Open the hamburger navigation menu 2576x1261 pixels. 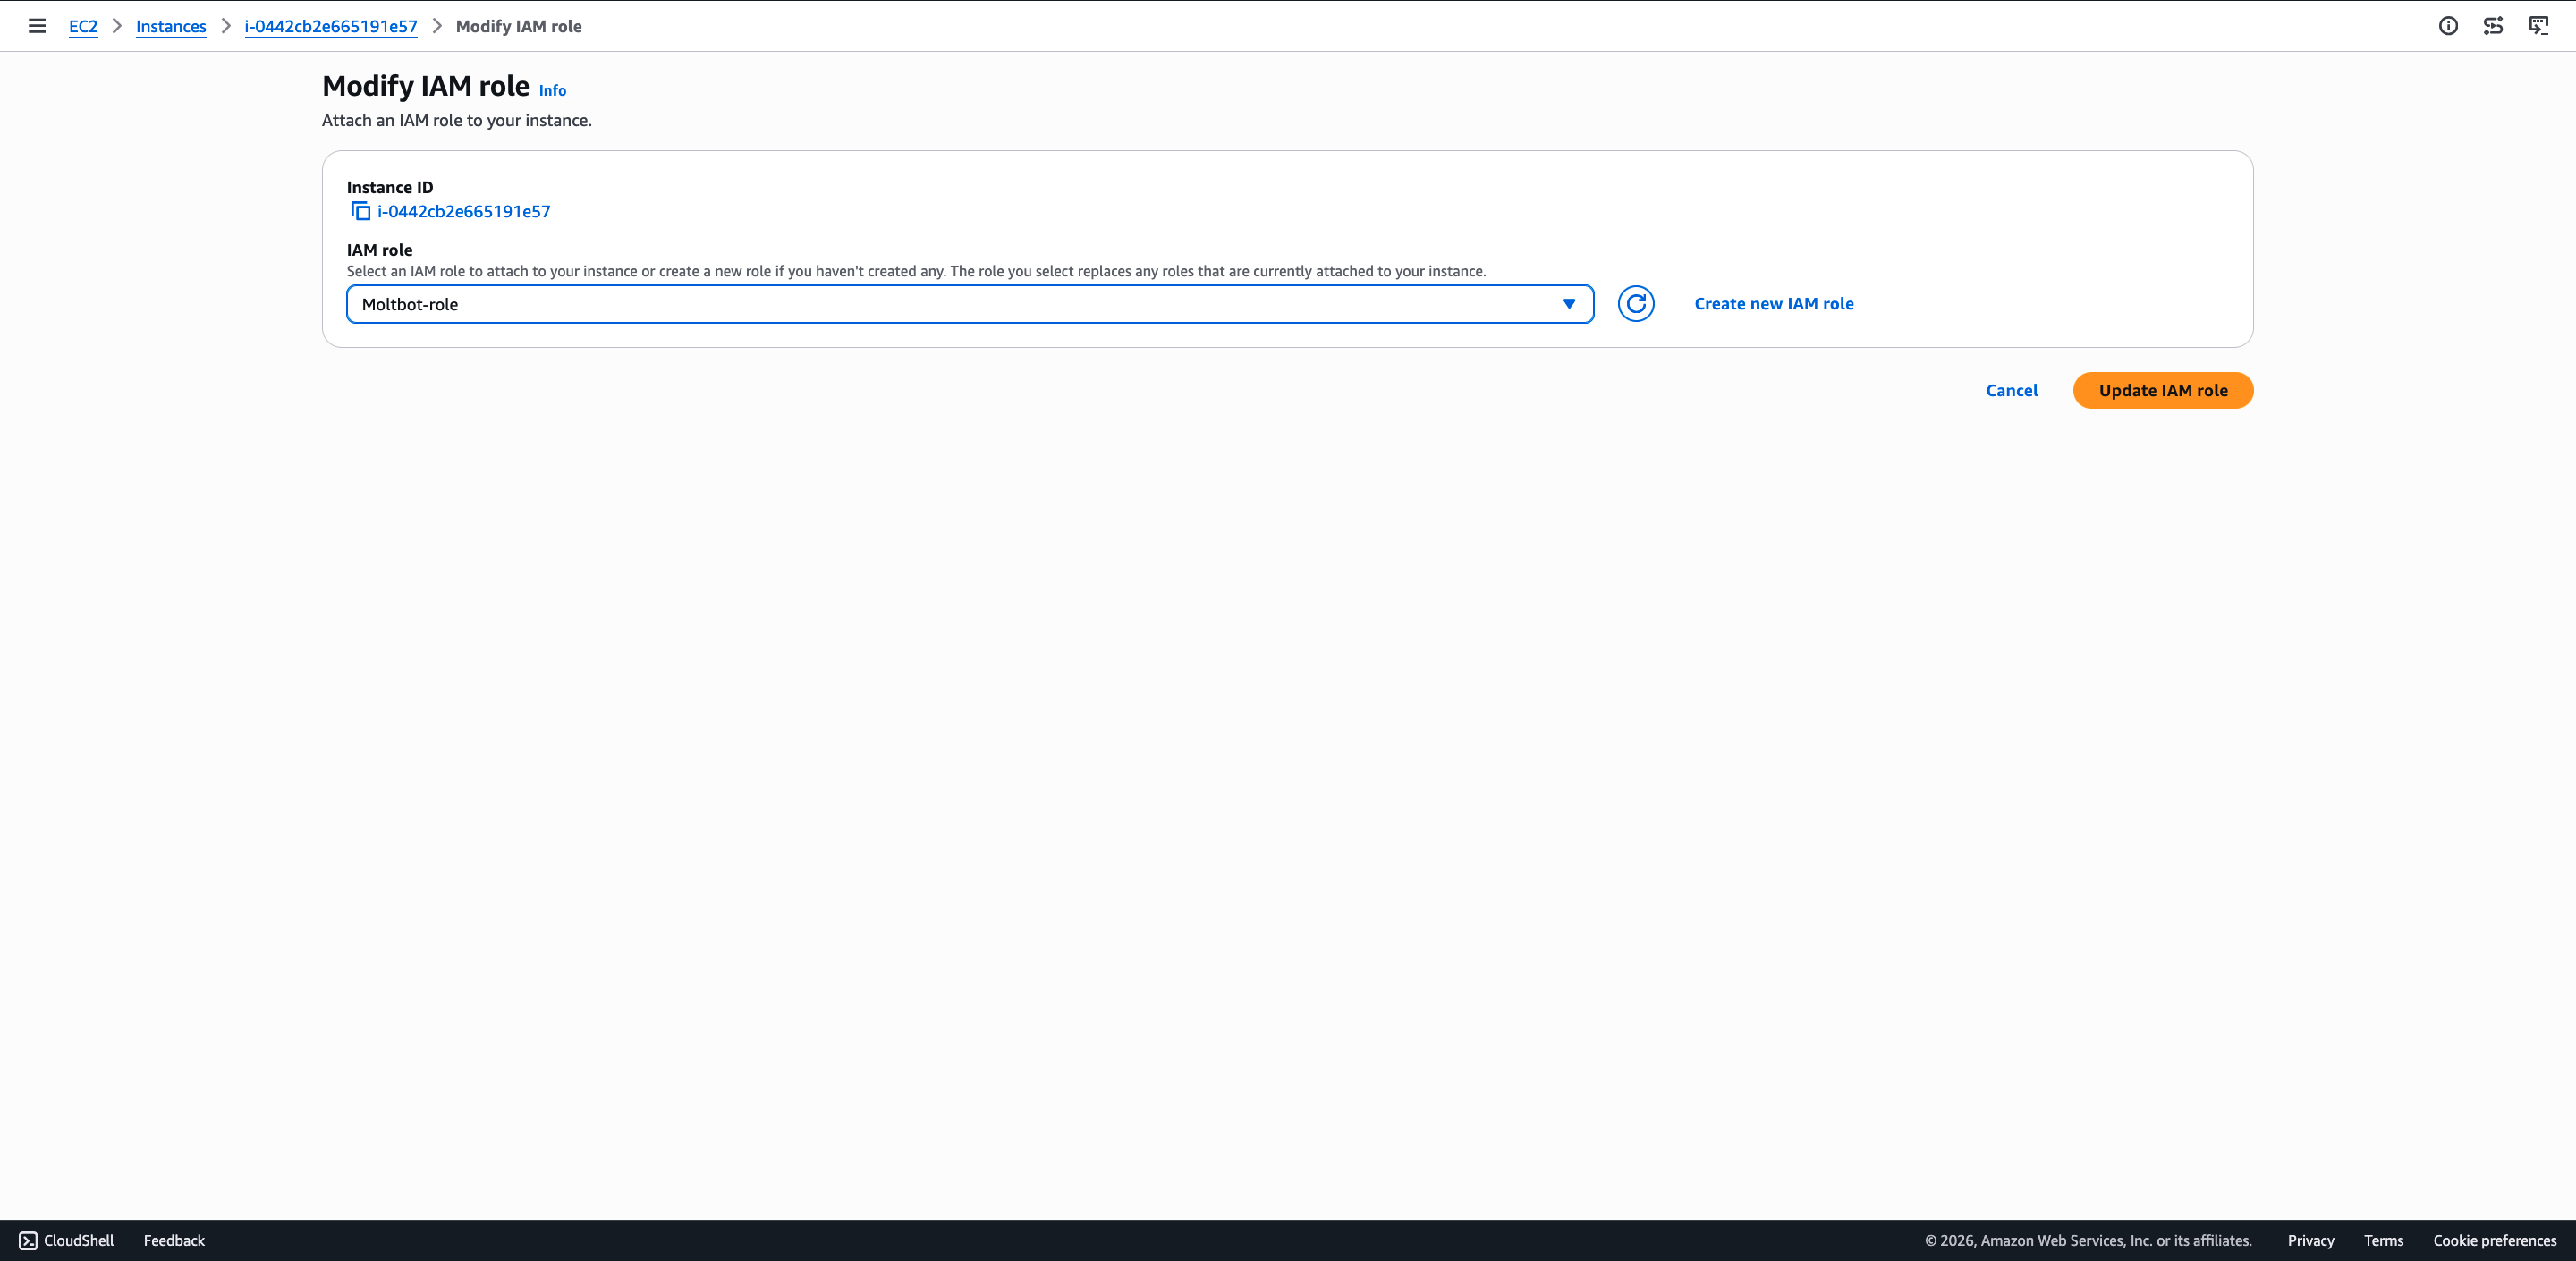37,26
